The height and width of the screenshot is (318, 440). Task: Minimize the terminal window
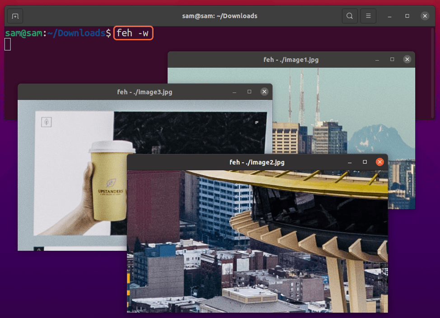(x=389, y=15)
